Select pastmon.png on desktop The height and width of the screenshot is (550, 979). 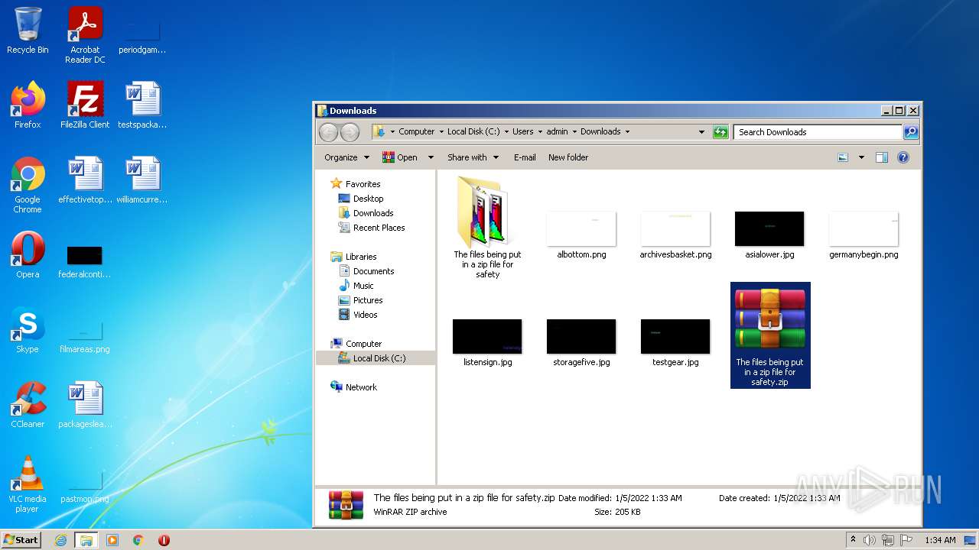click(85, 487)
